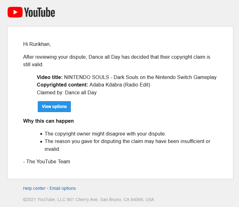Click the 'Copyrighted content:' label
This screenshot has height=207, width=239.
tap(62, 85)
